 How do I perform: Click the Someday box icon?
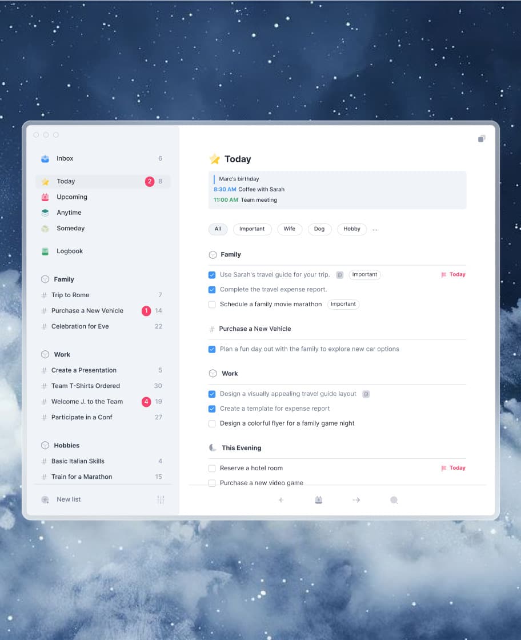[45, 229]
